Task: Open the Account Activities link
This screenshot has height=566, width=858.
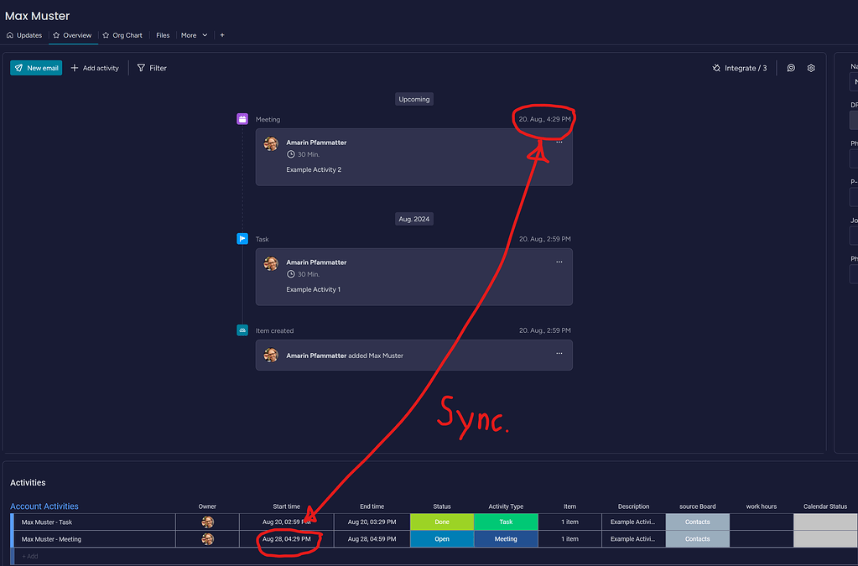Action: pyautogui.click(x=44, y=506)
